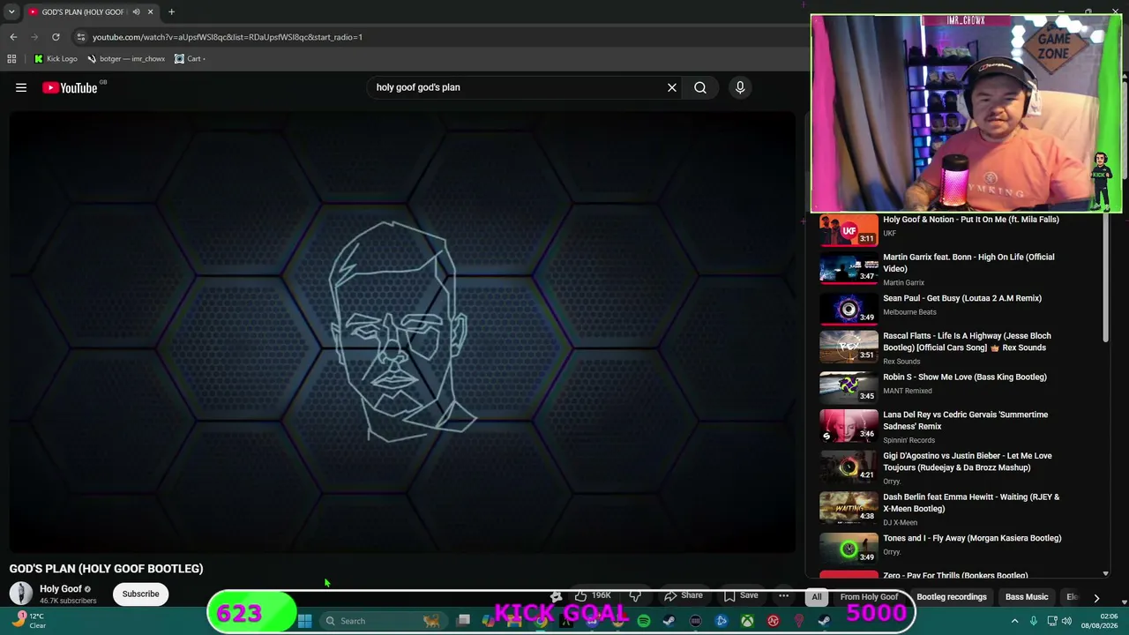The height and width of the screenshot is (635, 1129).
Task: Play Gigi D'Agostino vs Justin Bieber mashup
Action: pyautogui.click(x=968, y=461)
